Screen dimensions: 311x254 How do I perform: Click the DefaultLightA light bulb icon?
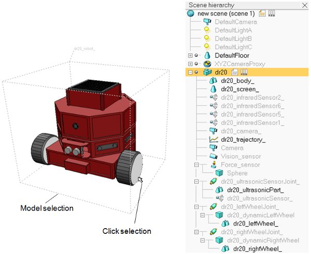pyautogui.click(x=207, y=30)
